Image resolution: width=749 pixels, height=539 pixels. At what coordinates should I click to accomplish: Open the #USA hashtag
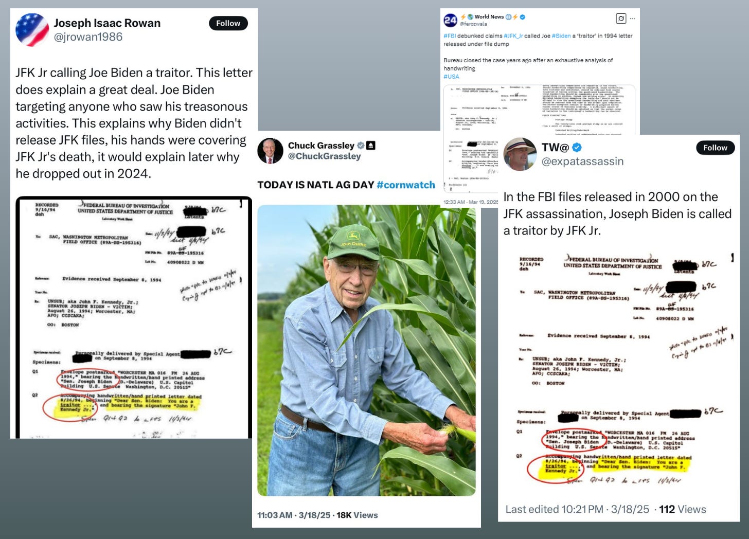(451, 77)
